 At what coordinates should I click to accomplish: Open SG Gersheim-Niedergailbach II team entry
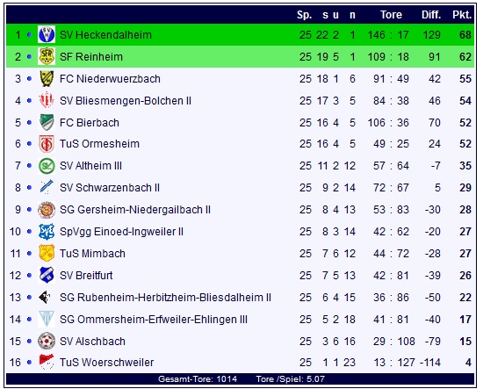pyautogui.click(x=135, y=210)
